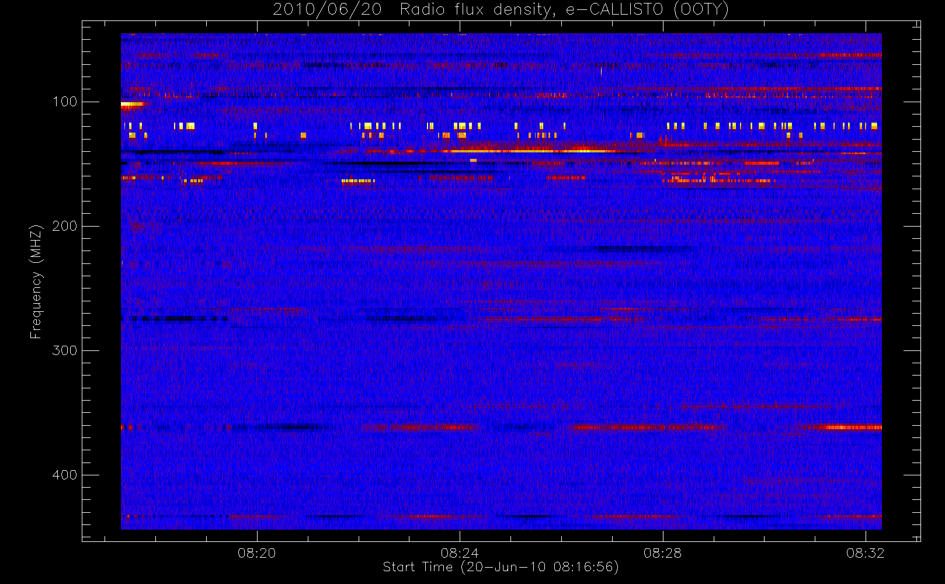
Task: Select the '100' frequency tick label
Action: click(x=65, y=102)
